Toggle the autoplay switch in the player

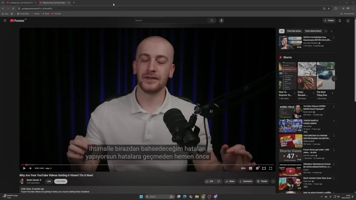point(243,168)
